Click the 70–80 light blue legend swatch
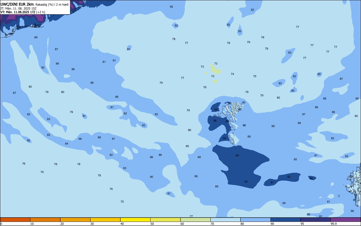This screenshot has height=226, width=361. pos(225,220)
